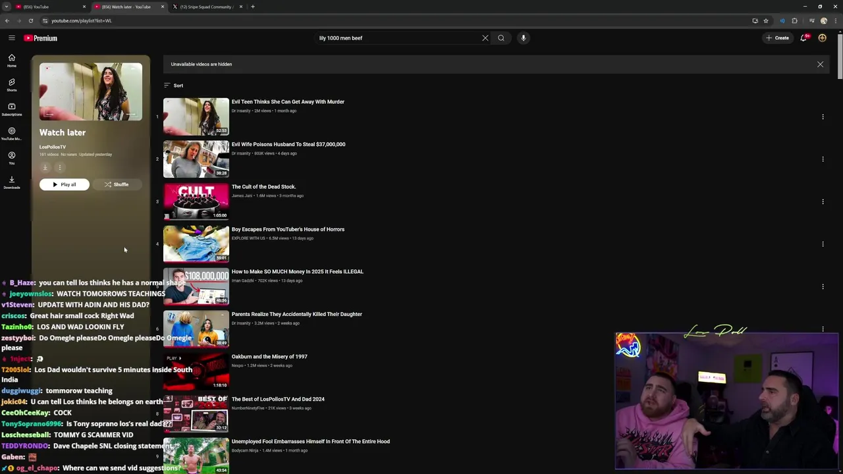Open Oakburn and the Misery of 1997
843x474 pixels.
click(269, 357)
